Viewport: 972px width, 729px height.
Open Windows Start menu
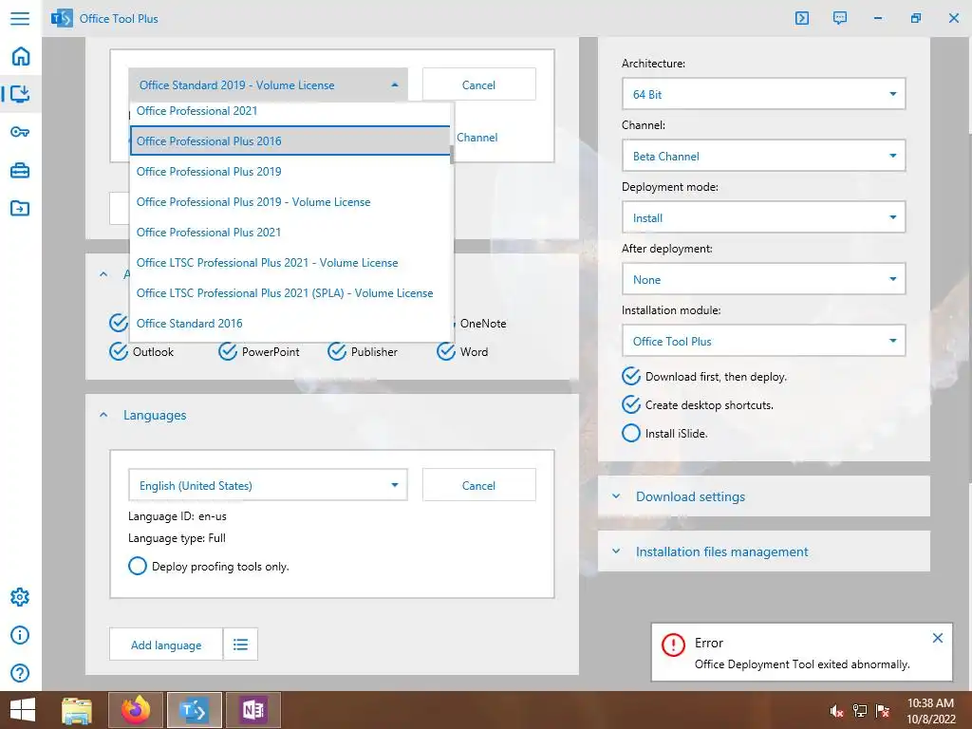pyautogui.click(x=23, y=710)
